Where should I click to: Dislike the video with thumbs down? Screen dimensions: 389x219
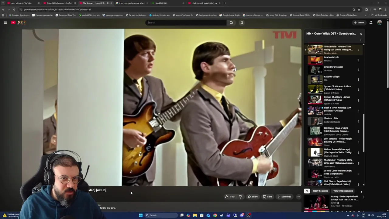pos(240,197)
